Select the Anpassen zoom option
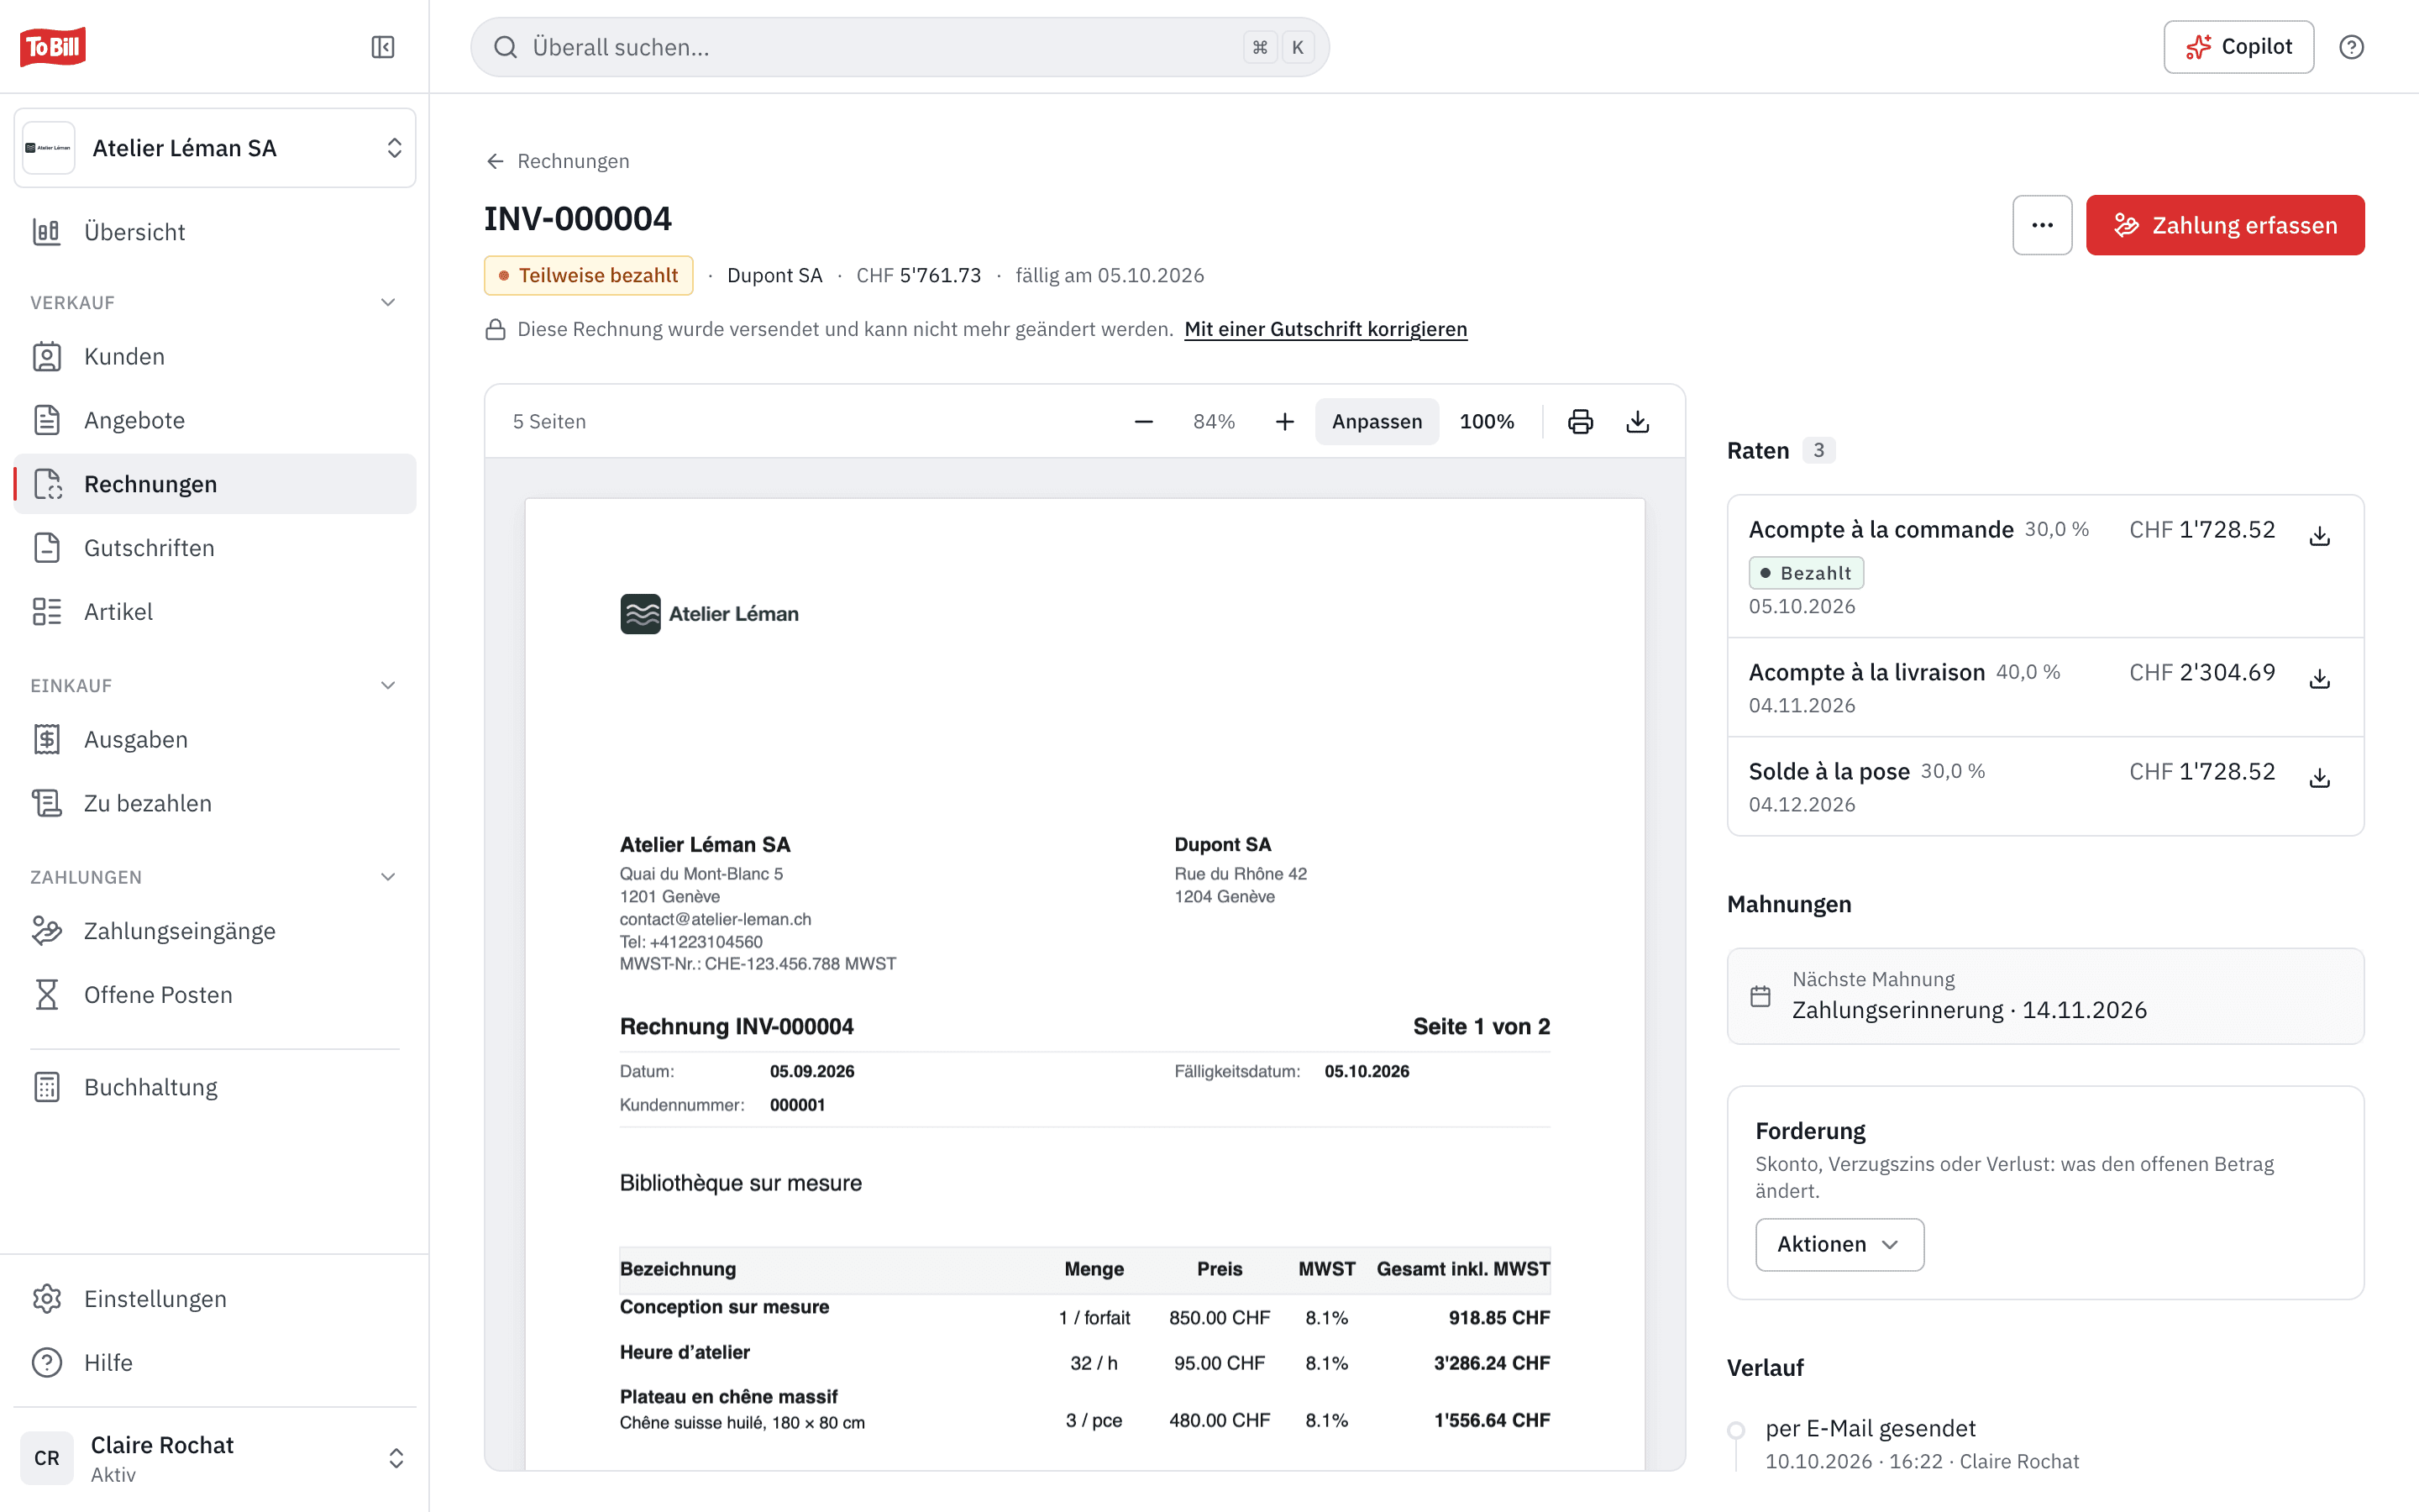 tap(1377, 421)
